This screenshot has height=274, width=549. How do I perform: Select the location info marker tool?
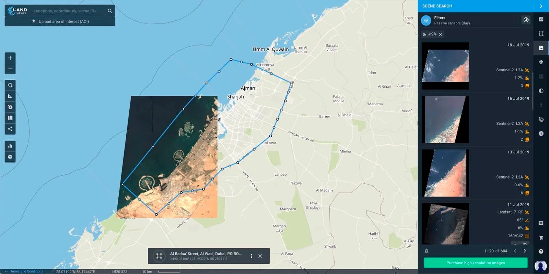tap(10, 107)
